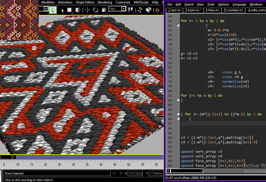Click the time slider next-frame arrow
This screenshot has width=266, height=182.
(14, 157)
